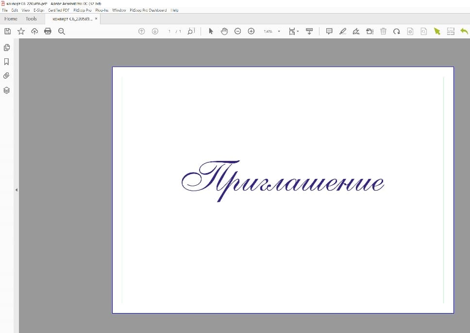Print the document using printer icon

tap(48, 31)
